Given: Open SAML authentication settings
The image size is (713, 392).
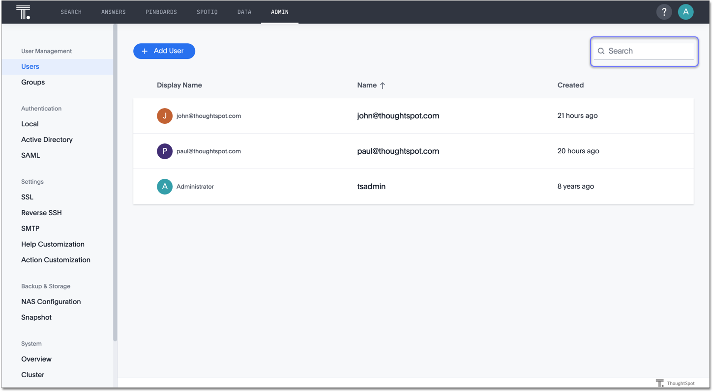Looking at the screenshot, I should click(x=30, y=155).
